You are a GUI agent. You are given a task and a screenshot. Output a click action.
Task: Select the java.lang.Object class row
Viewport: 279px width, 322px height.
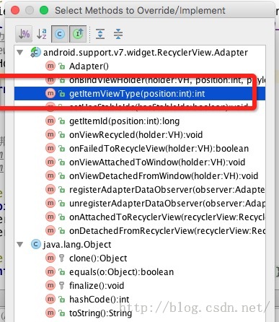pos(140,245)
